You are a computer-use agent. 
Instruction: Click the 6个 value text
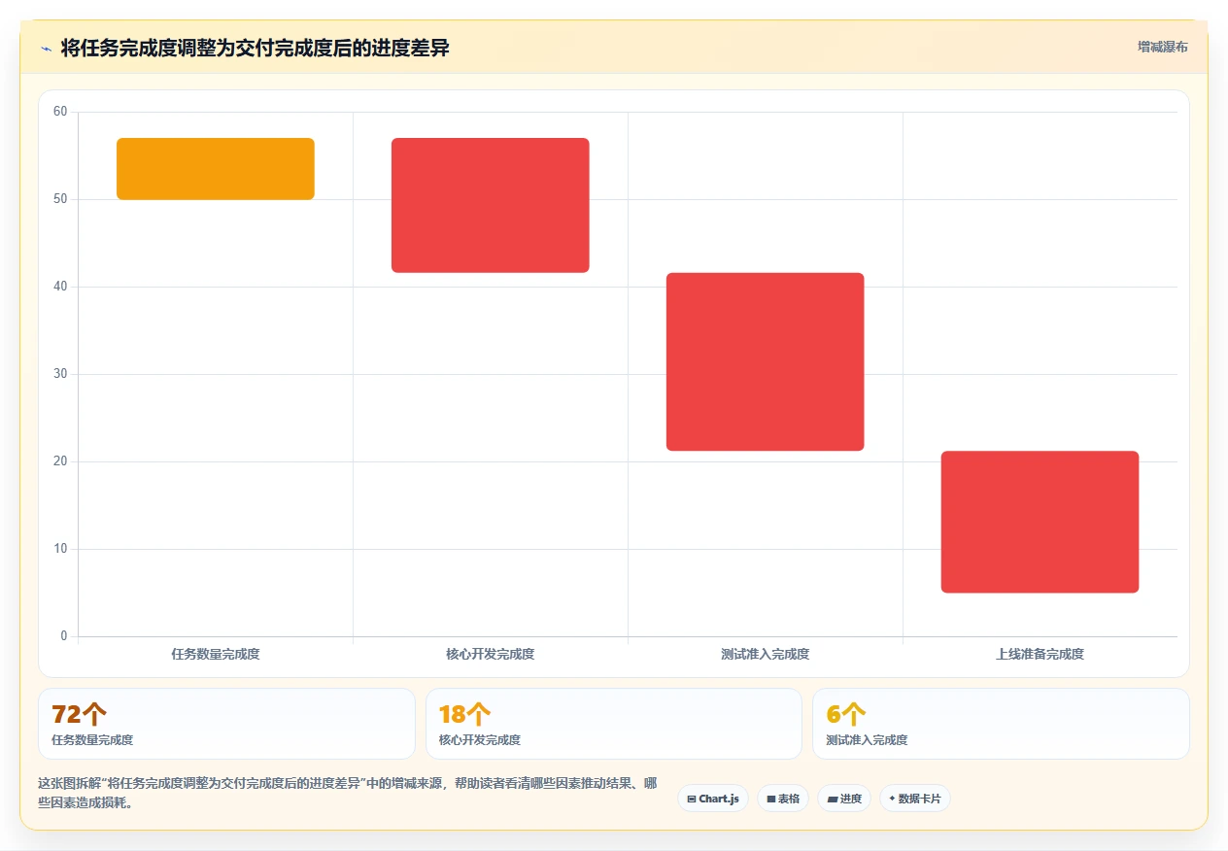click(x=846, y=714)
